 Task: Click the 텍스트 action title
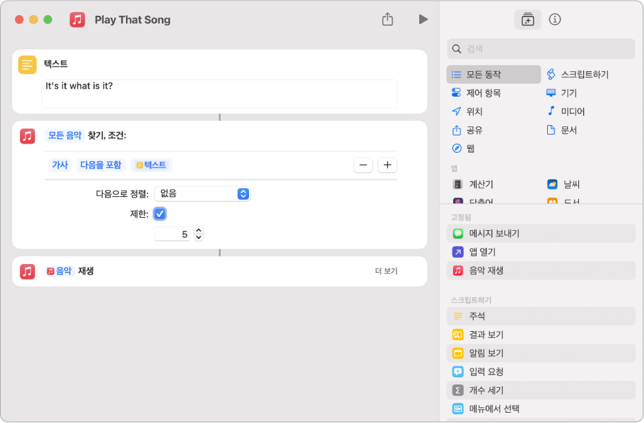click(56, 64)
